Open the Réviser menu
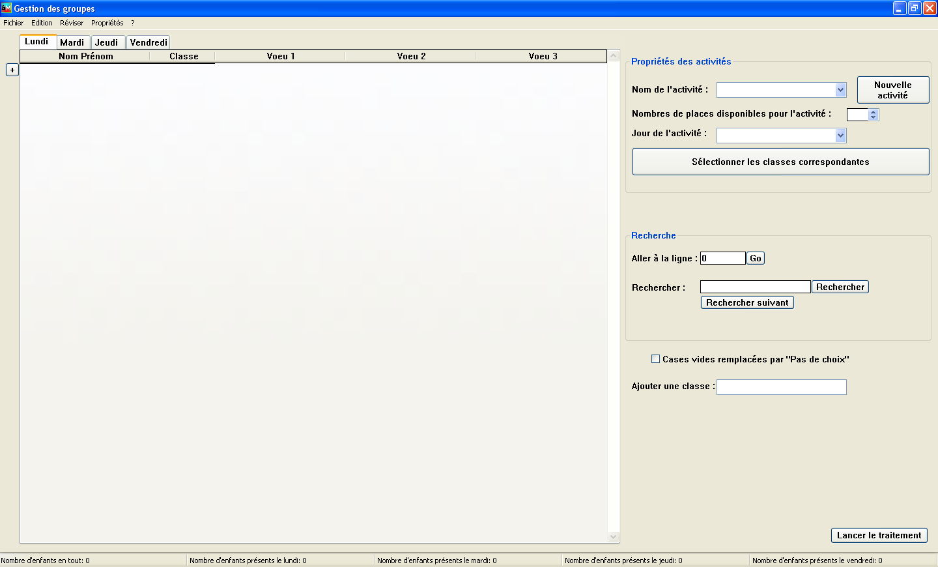This screenshot has width=938, height=567. (x=72, y=23)
